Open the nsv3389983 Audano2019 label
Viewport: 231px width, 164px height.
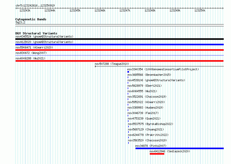pyautogui.click(x=145, y=108)
